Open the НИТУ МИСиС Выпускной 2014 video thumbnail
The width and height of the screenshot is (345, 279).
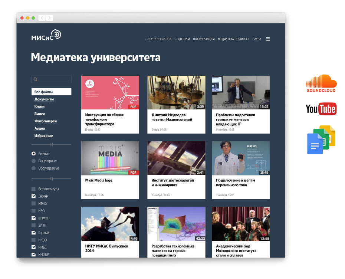pyautogui.click(x=110, y=223)
